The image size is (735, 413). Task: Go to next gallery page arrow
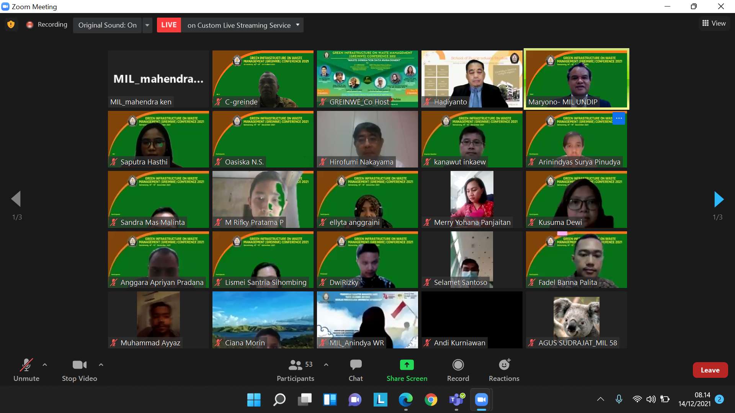[x=719, y=199]
